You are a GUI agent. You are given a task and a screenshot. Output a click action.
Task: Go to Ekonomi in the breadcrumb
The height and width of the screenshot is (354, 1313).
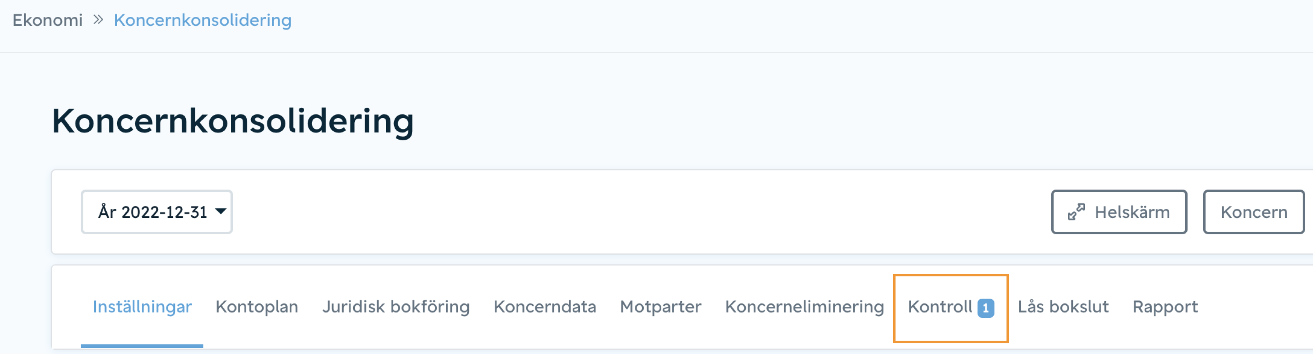(48, 20)
